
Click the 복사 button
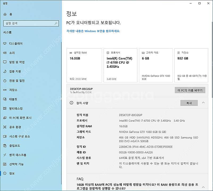click(x=189, y=103)
